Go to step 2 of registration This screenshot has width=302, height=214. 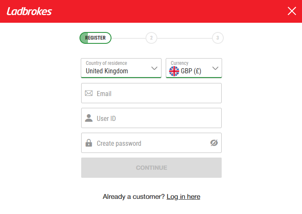click(x=151, y=38)
